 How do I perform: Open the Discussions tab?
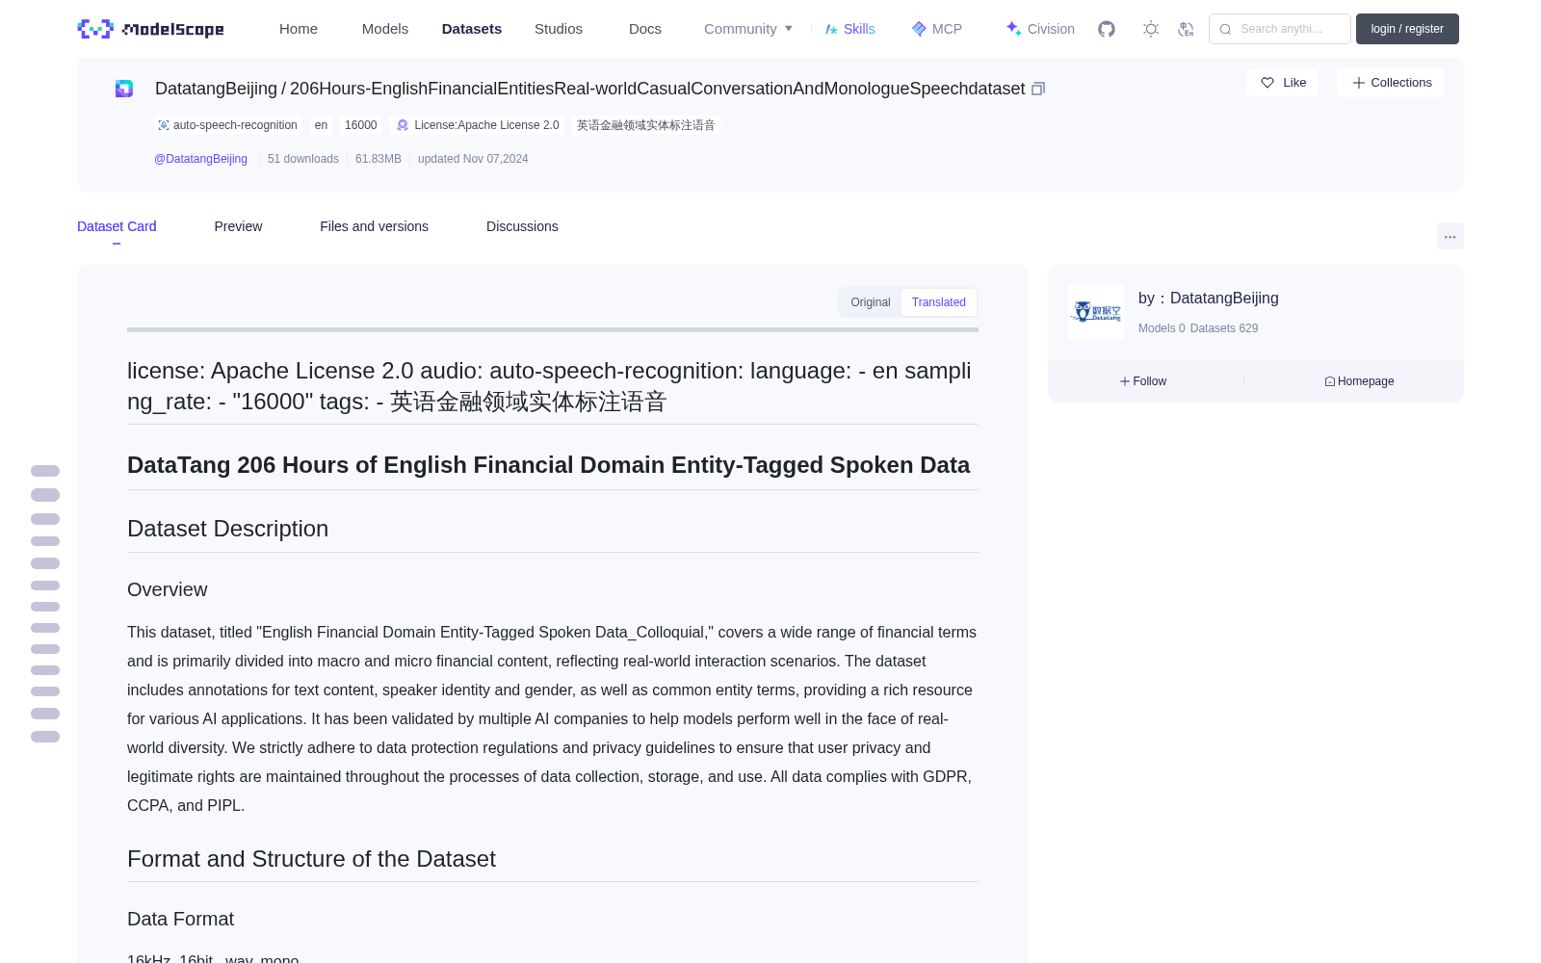coord(522,226)
